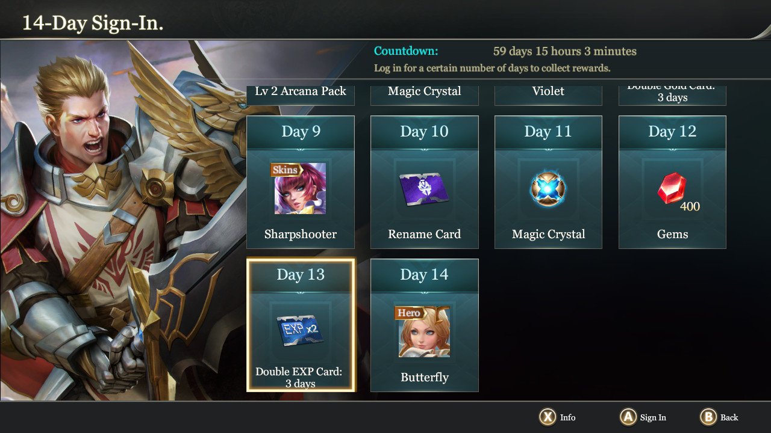Select the Double EXP Card icon
771x433 pixels.
coord(300,331)
